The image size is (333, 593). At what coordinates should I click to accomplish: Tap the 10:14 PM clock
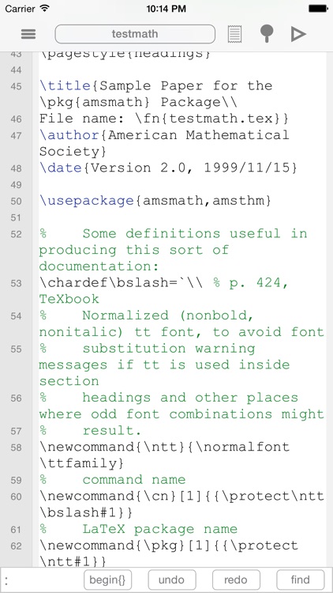(166, 9)
